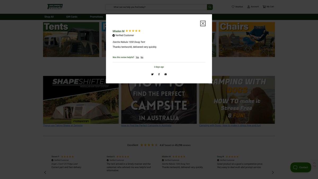Go to Promotions in navigation bar
The image size is (318, 179).
click(x=96, y=17)
